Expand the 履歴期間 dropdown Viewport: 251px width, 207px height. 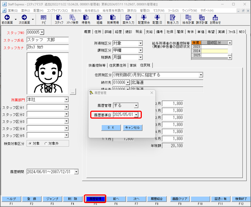(x=76, y=172)
